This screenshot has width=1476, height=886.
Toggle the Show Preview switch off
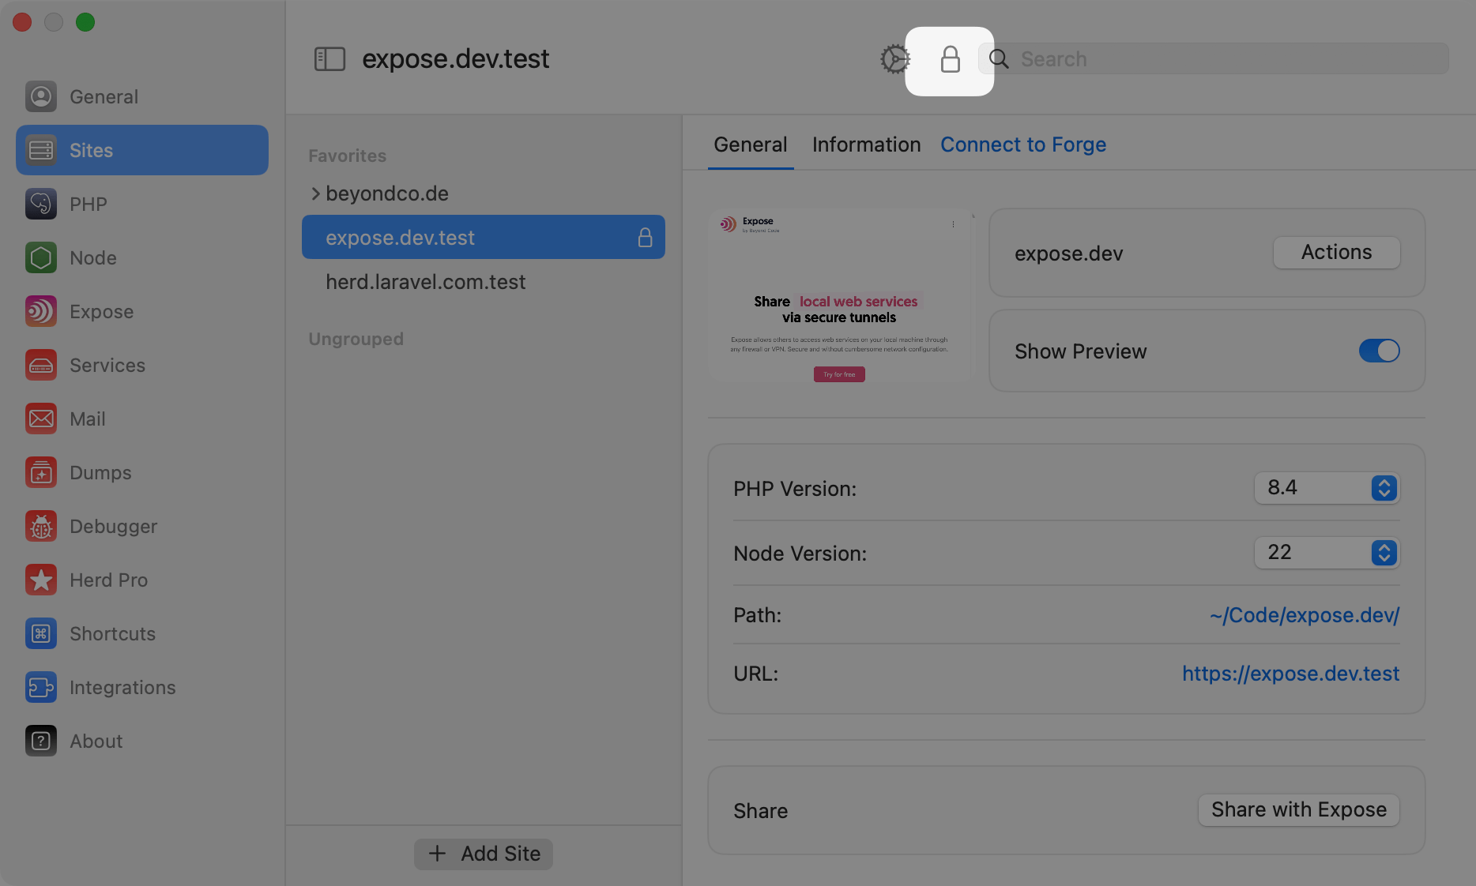pos(1380,351)
